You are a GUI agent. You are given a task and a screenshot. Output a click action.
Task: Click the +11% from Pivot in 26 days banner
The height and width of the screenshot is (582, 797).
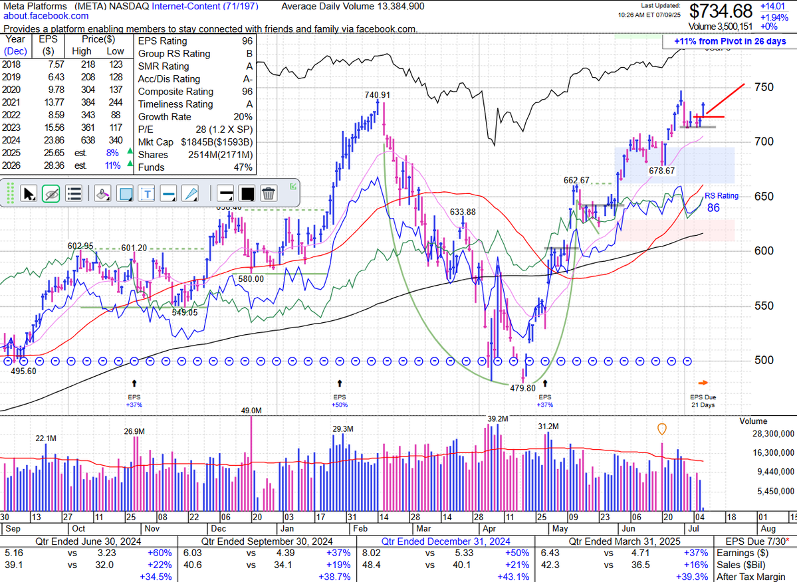coord(730,41)
